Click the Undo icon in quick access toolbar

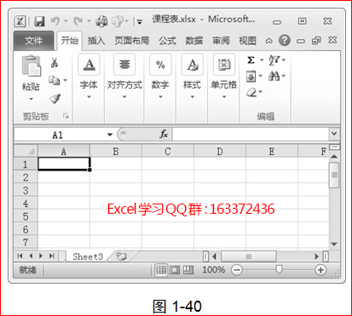(55, 21)
